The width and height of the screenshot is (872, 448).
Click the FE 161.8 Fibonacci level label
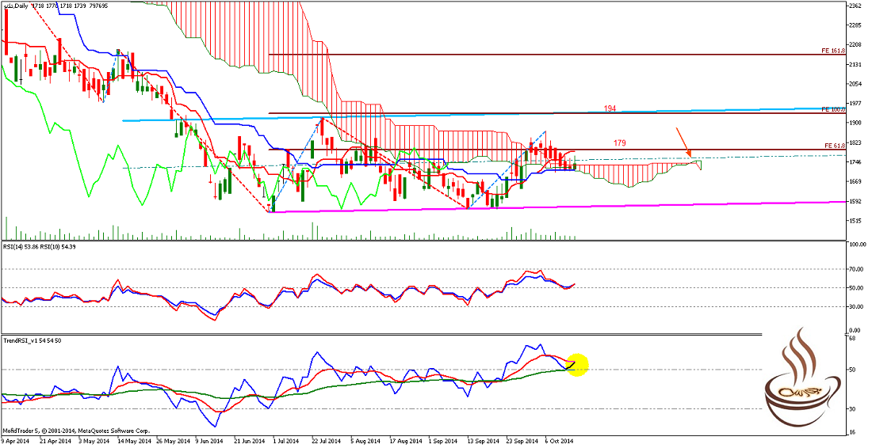click(x=833, y=51)
